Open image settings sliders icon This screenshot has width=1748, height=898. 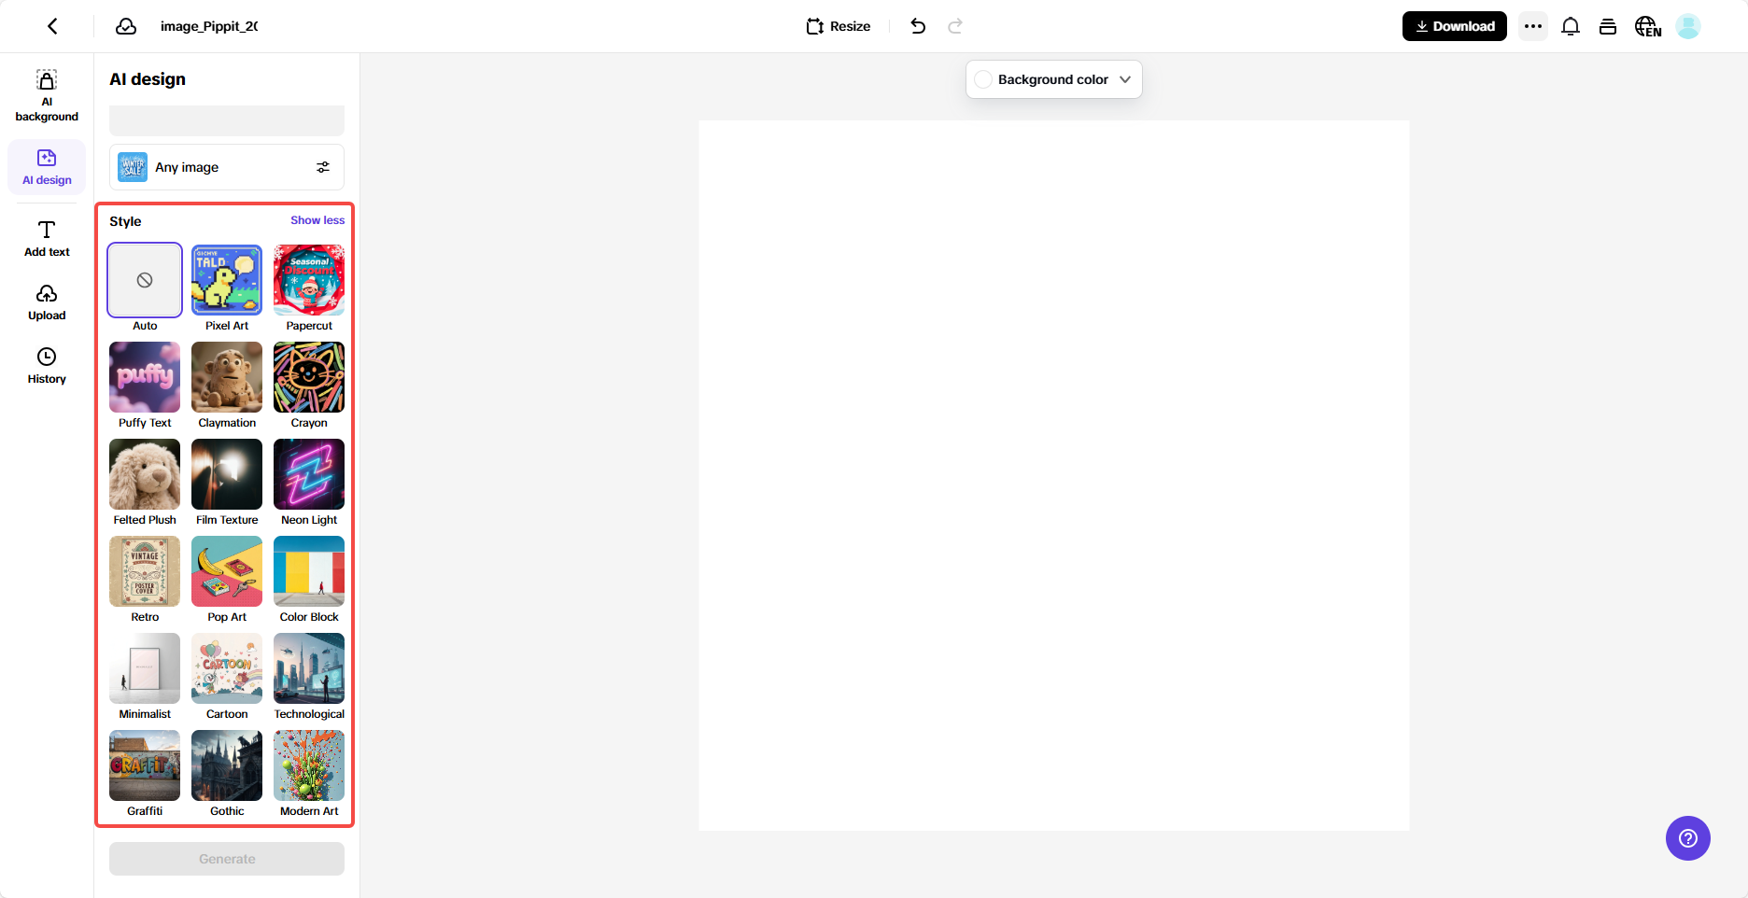[x=323, y=167]
